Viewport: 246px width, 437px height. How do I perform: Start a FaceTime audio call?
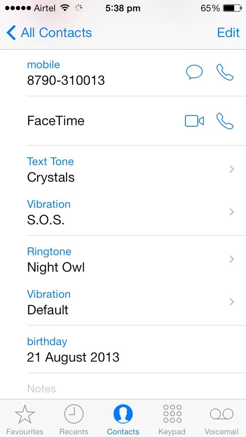click(x=225, y=121)
